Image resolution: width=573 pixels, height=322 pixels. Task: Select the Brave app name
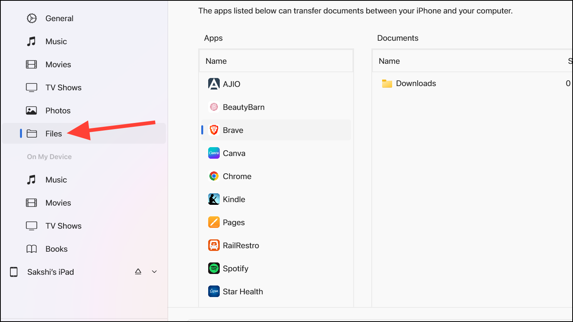pos(233,130)
